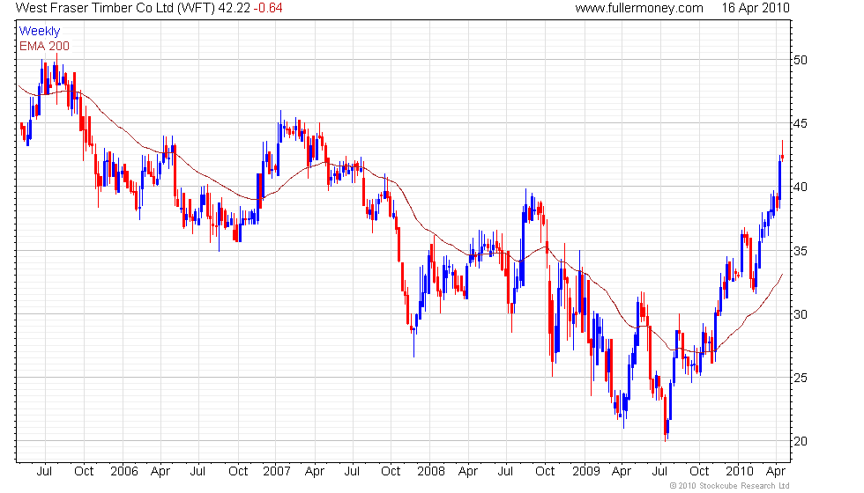
Task: Click the date 16 Apr 2010
Action: (x=756, y=8)
